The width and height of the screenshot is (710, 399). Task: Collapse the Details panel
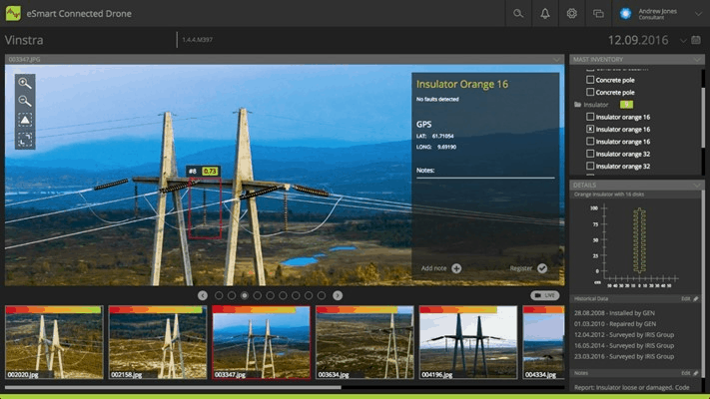tap(697, 185)
